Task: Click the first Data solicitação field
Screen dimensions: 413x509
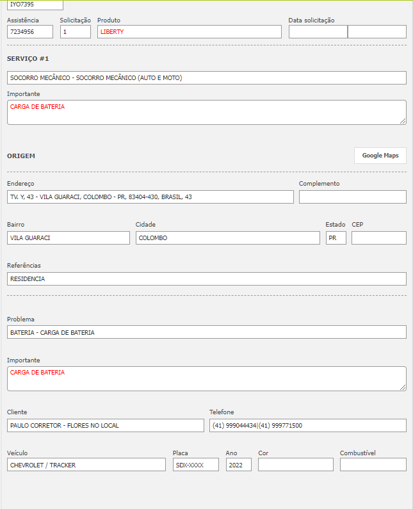Action: pyautogui.click(x=318, y=31)
